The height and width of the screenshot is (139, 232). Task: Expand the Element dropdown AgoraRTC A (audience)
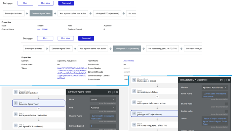pos(215,87)
